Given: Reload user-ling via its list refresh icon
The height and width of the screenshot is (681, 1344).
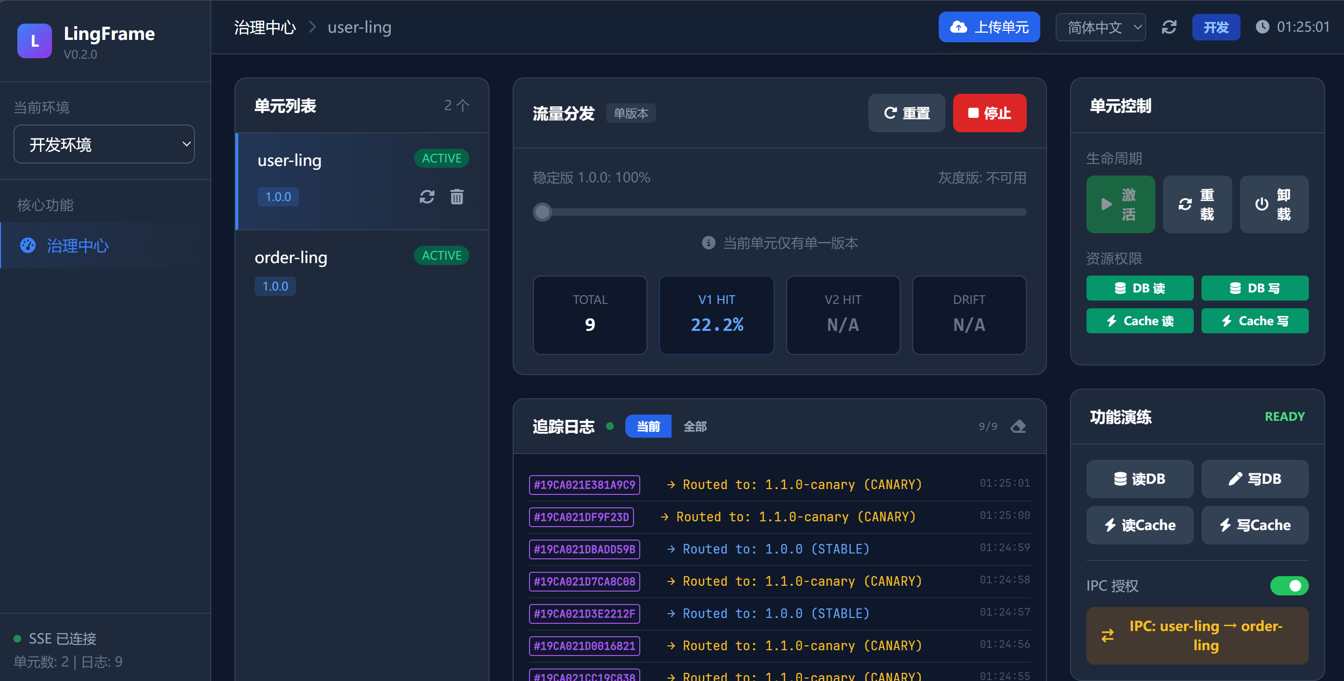Looking at the screenshot, I should point(427,197).
